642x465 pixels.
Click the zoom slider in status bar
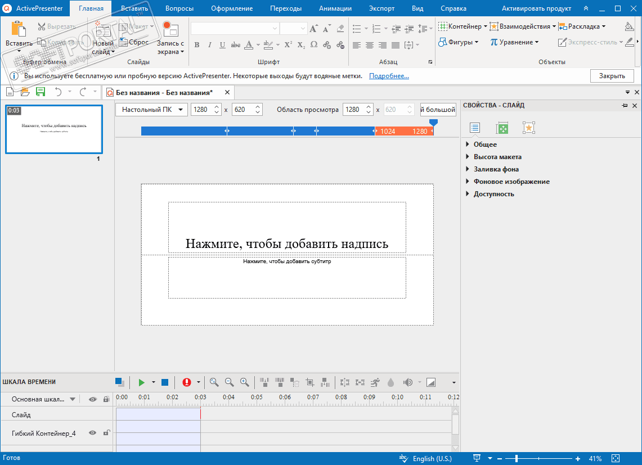517,459
